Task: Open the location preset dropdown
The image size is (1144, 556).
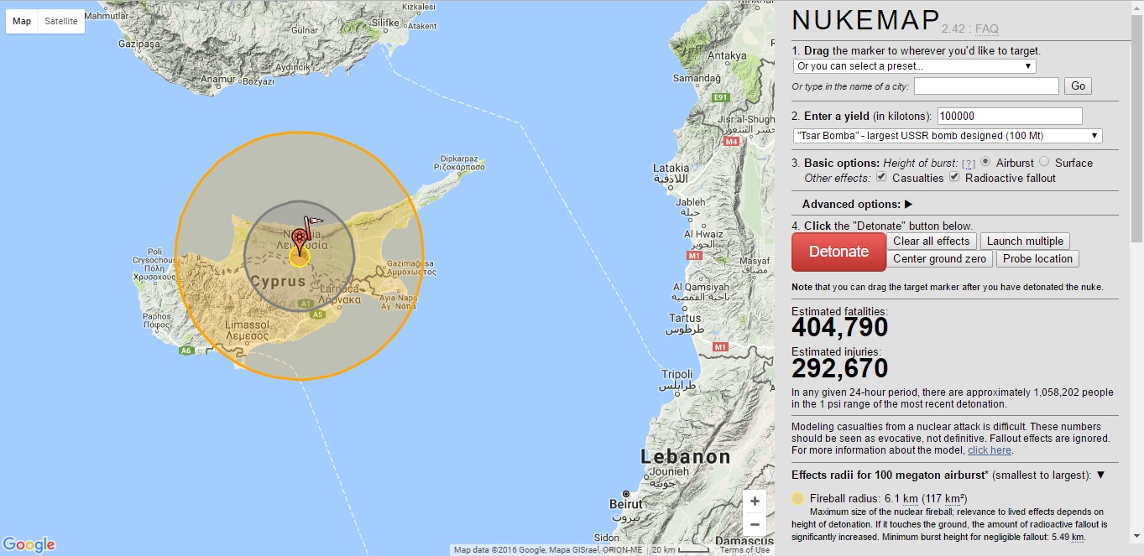Action: point(914,66)
